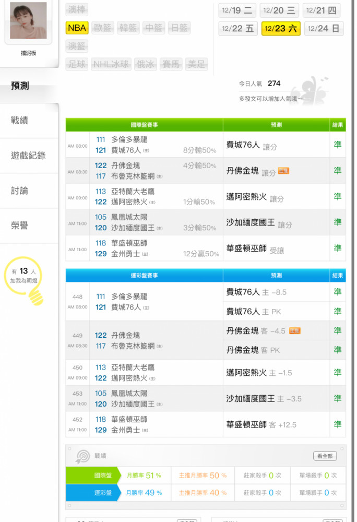Click 費城76人 讓分 prediction in 國際盤

coord(252,145)
